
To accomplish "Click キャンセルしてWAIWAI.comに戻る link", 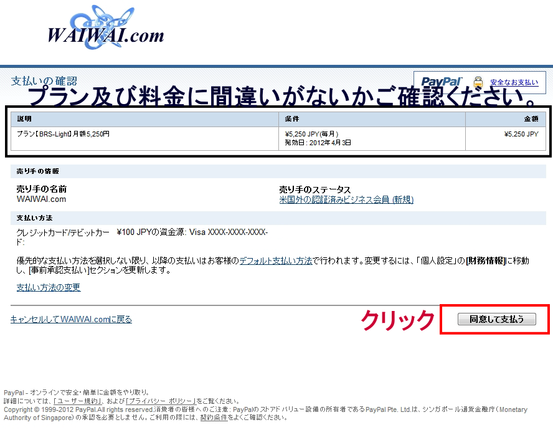I will pos(71,319).
